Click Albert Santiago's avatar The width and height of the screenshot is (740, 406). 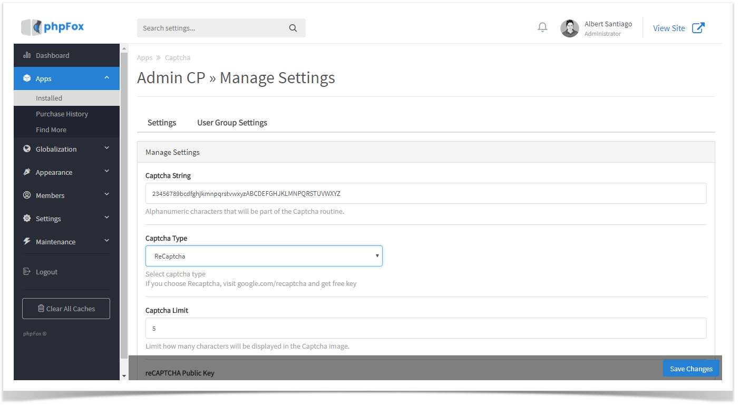pyautogui.click(x=569, y=28)
